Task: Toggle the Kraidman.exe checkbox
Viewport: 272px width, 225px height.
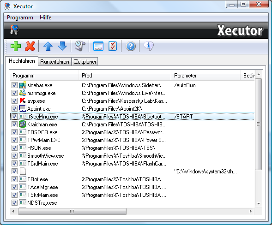Action: pyautogui.click(x=14, y=124)
